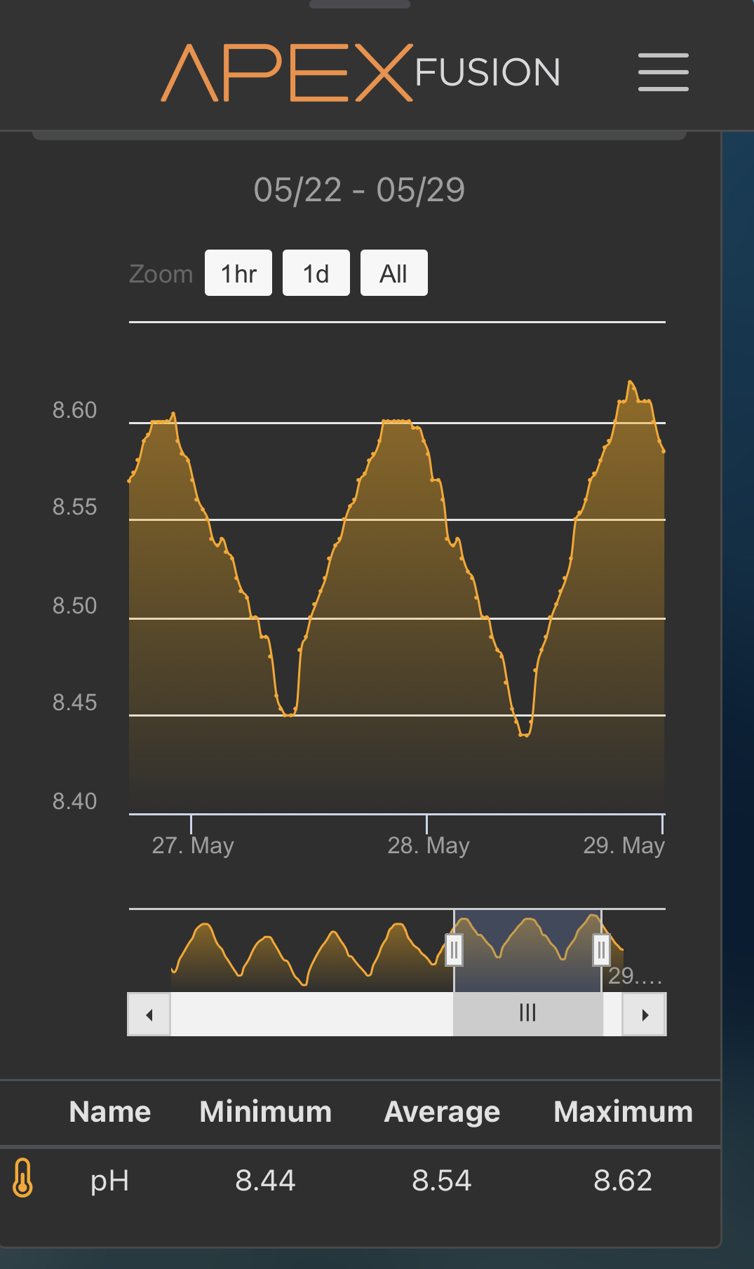
Task: Select the pH row name
Action: point(110,1181)
